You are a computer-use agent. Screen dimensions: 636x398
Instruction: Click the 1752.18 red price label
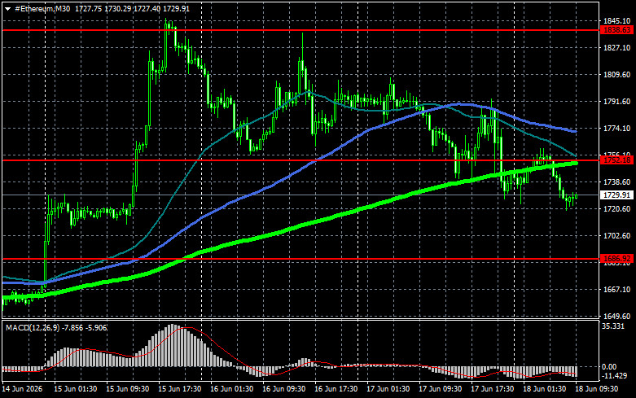616,160
